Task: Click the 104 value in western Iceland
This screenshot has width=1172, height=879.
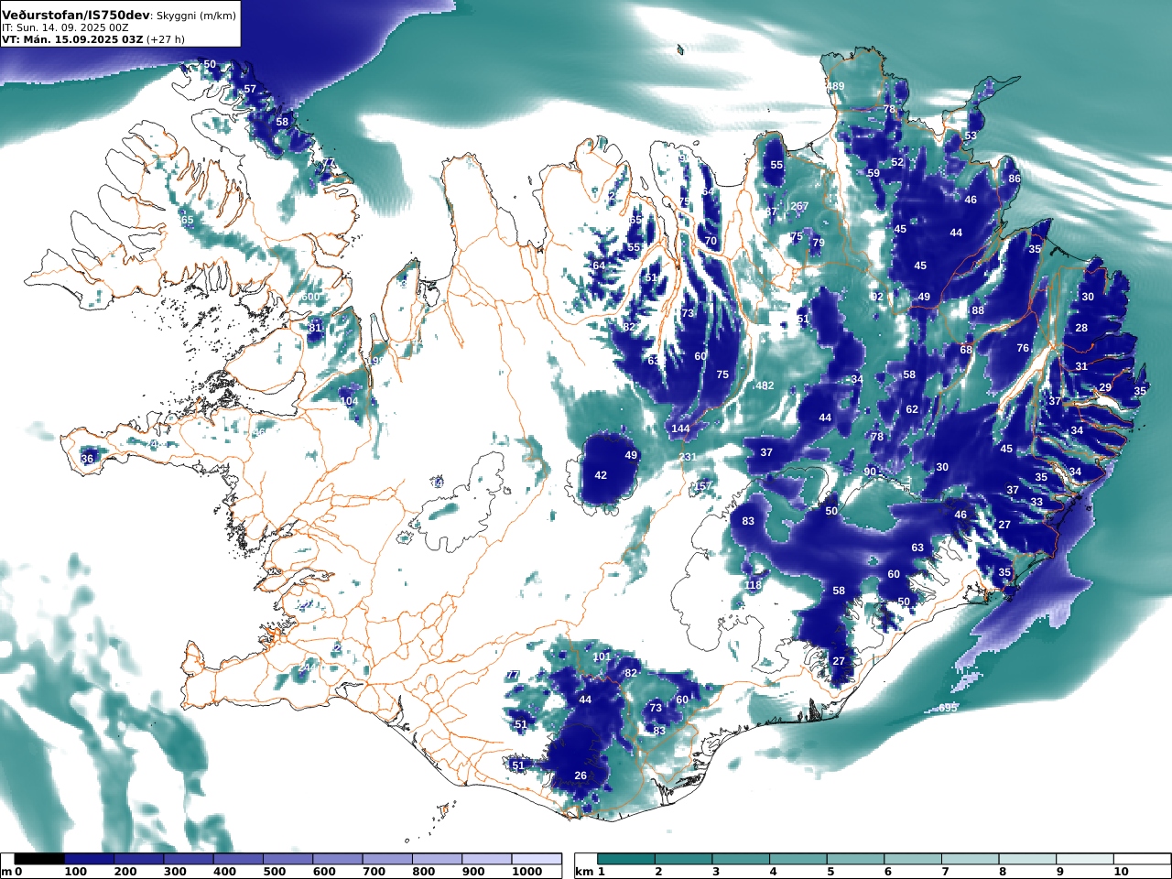Action: click(x=349, y=401)
